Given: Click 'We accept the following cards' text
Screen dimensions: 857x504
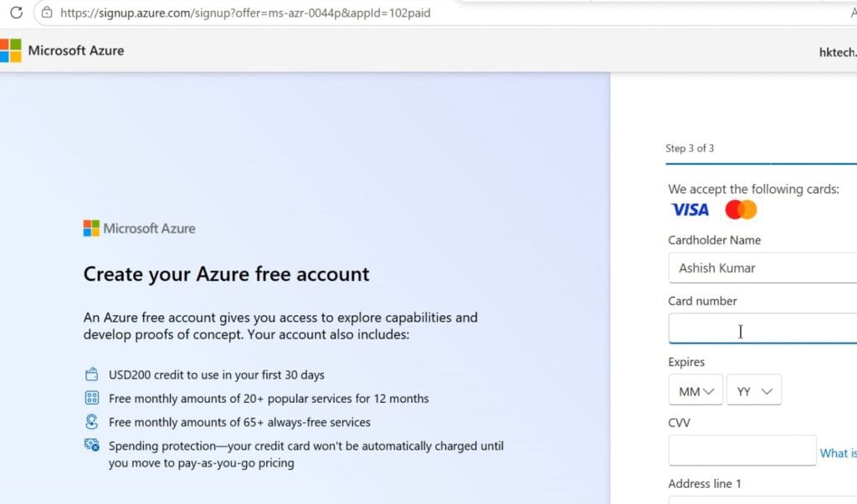Looking at the screenshot, I should pos(754,190).
